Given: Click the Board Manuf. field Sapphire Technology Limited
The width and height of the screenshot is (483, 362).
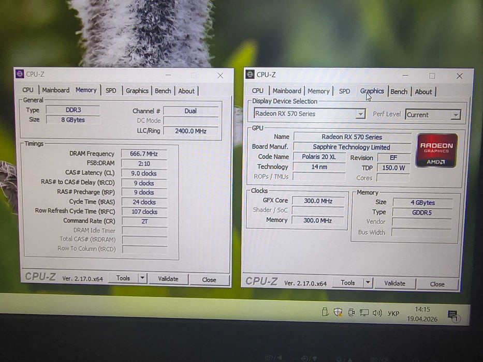Looking at the screenshot, I should click(352, 147).
